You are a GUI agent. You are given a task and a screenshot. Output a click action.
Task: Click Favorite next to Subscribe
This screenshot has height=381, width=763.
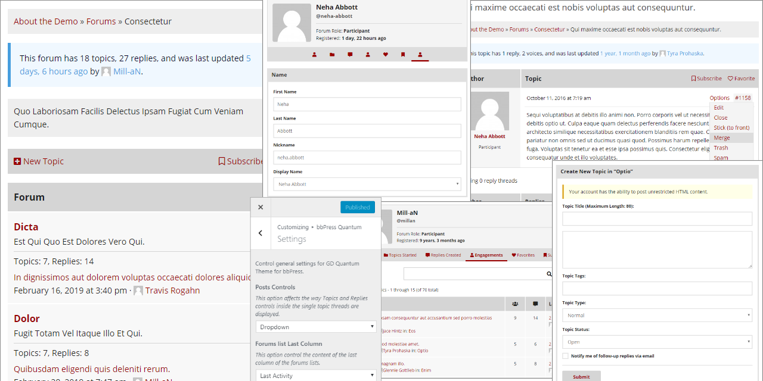coord(741,78)
